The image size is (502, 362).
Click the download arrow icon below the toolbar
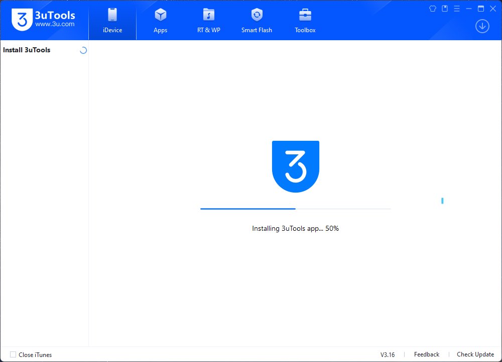482,26
